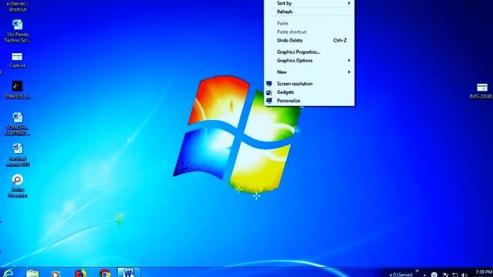This screenshot has height=277, width=493.
Task: Click the Personalize menu icon
Action: [269, 101]
